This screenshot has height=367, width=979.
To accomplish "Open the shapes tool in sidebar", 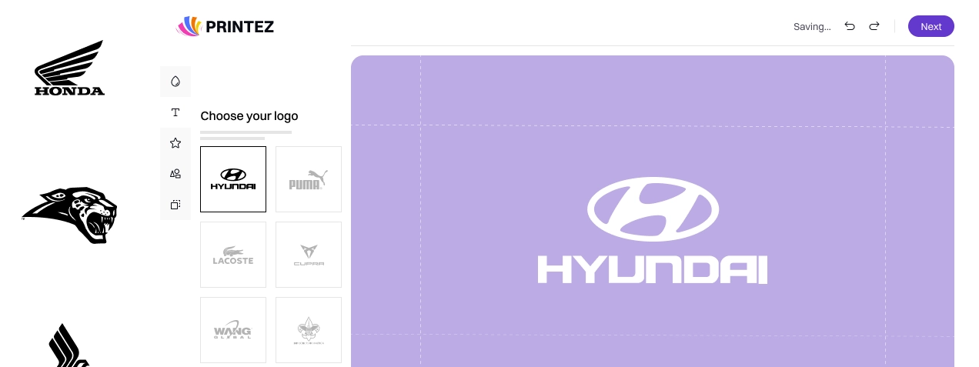I will click(x=175, y=174).
